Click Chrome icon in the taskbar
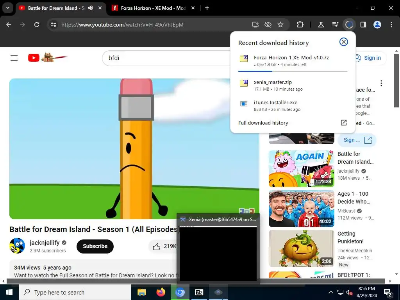 (x=180, y=292)
